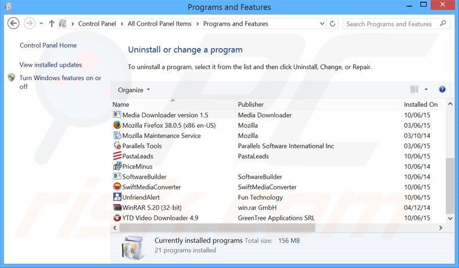The image size is (459, 268).
Task: Select SwiftMediaConverter program name
Action: 151,187
